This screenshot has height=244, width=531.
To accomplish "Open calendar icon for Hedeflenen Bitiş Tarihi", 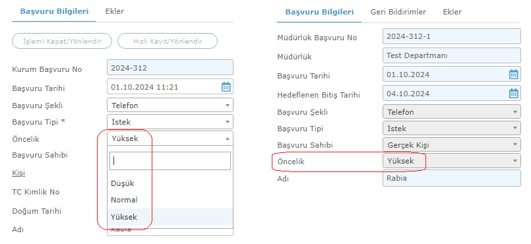I will [514, 93].
